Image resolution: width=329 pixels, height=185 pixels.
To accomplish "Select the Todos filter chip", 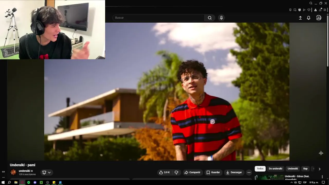I will 260,169.
